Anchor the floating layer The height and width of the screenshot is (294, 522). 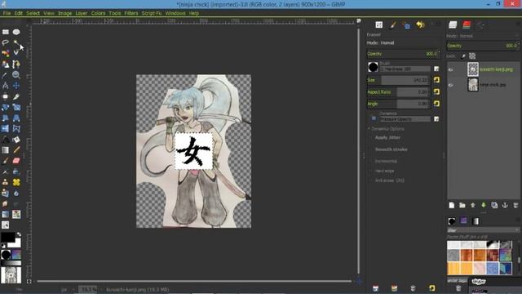[505, 205]
